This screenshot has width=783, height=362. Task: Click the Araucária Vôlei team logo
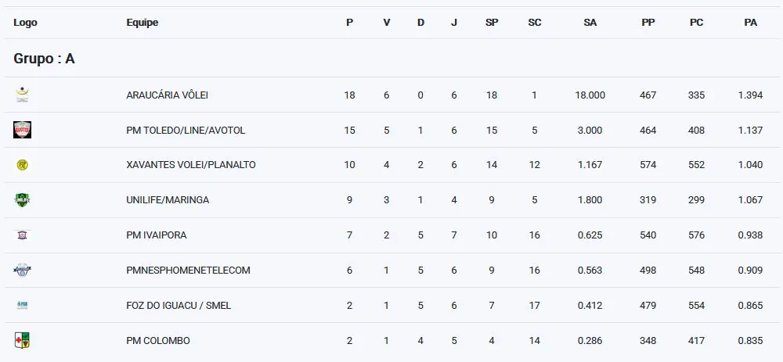coord(22,95)
